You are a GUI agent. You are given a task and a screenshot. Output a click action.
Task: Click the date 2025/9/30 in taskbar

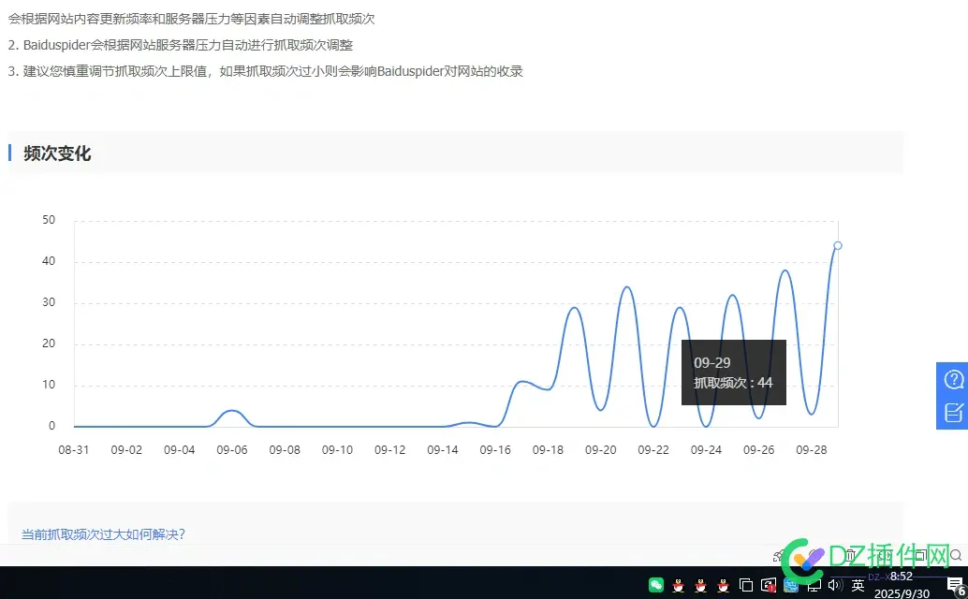point(901,592)
